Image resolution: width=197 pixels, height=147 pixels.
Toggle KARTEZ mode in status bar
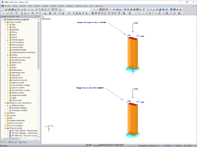102,145
